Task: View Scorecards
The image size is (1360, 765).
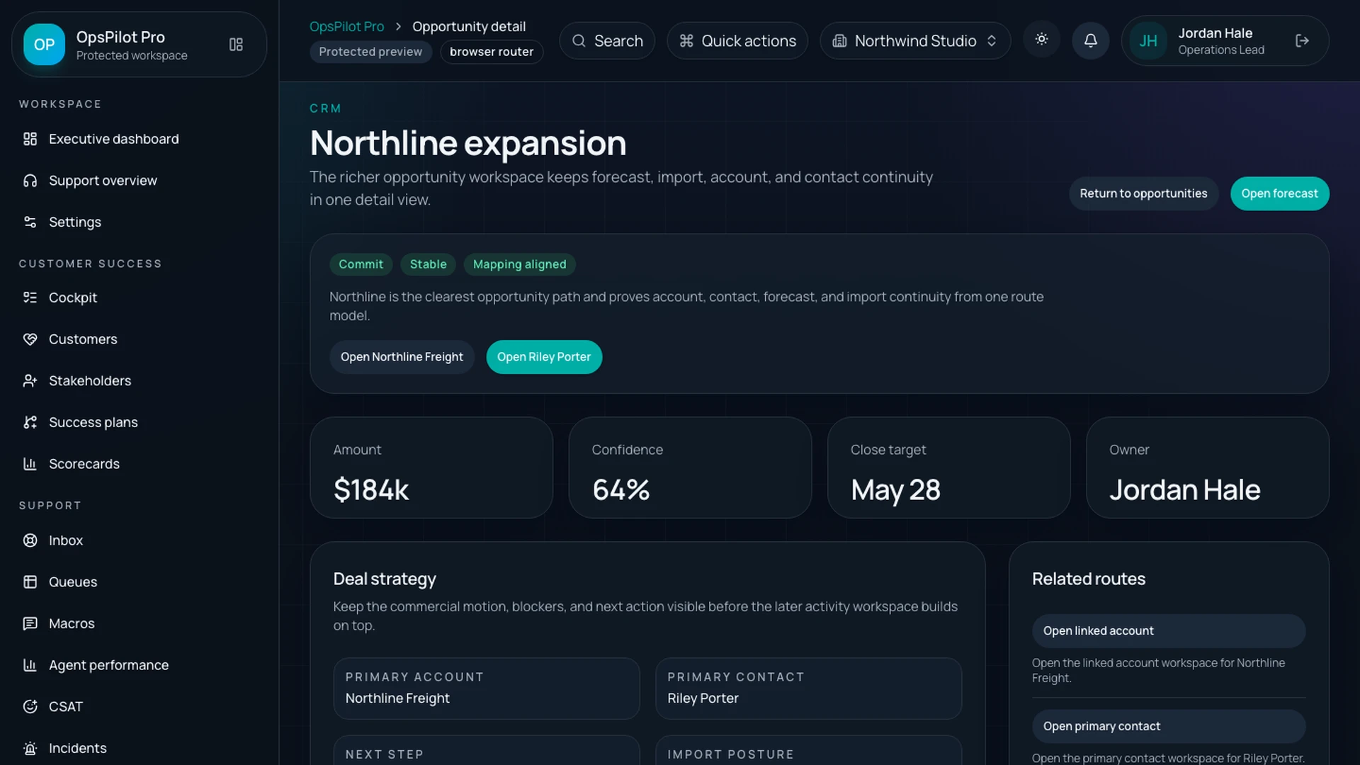Action: tap(140, 464)
